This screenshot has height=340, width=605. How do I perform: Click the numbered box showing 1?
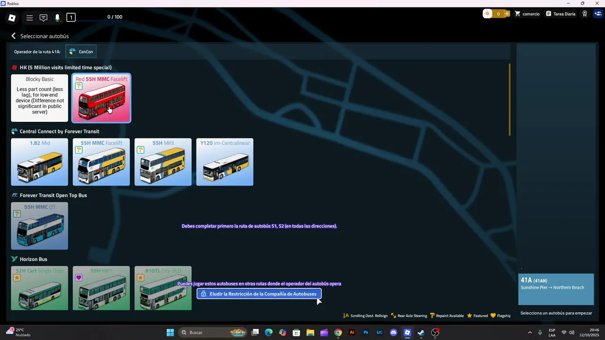(71, 17)
